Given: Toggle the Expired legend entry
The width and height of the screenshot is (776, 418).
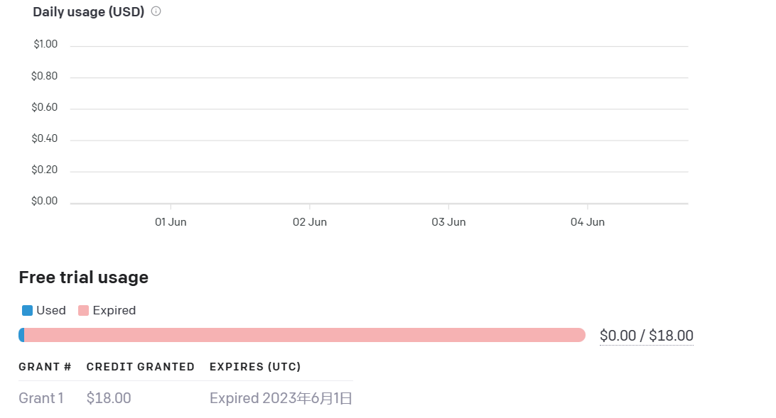Looking at the screenshot, I should [107, 310].
